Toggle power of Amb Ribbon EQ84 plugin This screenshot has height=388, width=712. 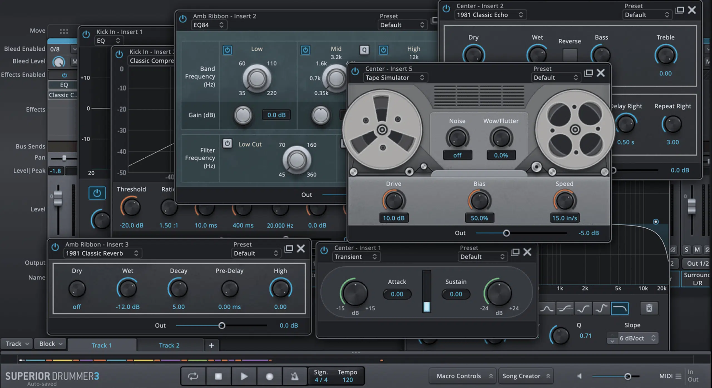point(183,19)
